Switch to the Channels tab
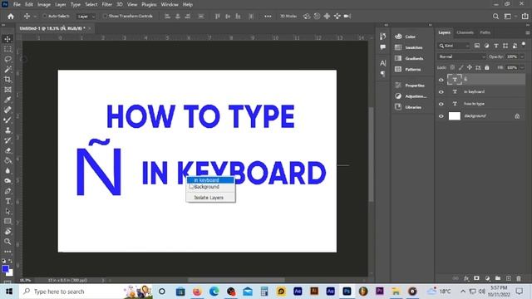532x299 pixels. (465, 32)
